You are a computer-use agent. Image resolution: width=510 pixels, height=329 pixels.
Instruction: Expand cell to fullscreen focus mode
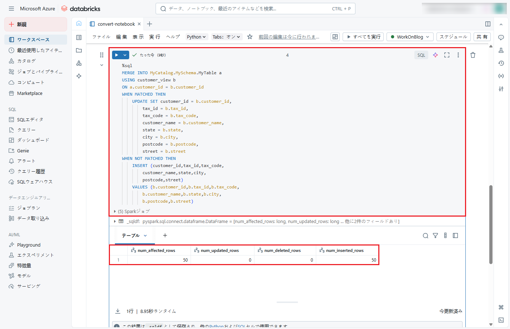pos(447,55)
